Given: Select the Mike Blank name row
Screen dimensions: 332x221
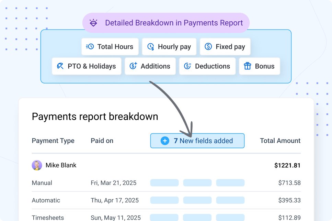Looking at the screenshot, I should tap(61, 165).
